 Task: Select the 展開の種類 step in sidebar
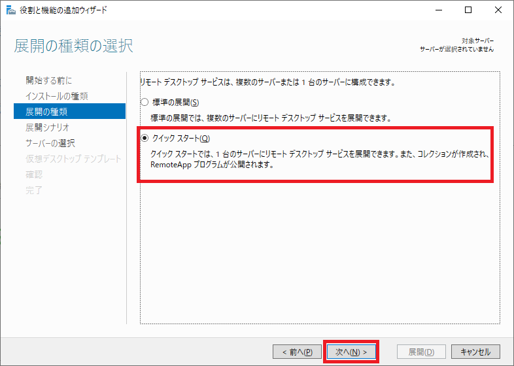pos(69,111)
